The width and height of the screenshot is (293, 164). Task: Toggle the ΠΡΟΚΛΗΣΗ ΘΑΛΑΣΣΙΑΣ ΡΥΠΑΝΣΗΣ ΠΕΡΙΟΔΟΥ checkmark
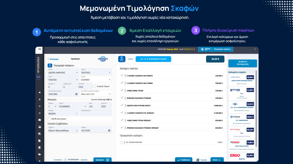point(122,128)
